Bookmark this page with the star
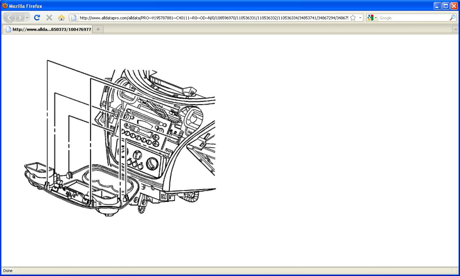This screenshot has width=460, height=276. tap(353, 18)
